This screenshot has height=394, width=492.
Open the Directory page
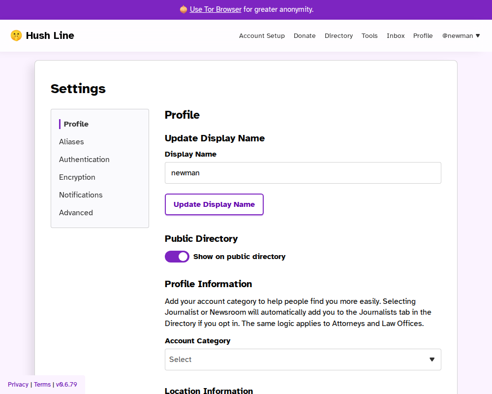pyautogui.click(x=338, y=36)
